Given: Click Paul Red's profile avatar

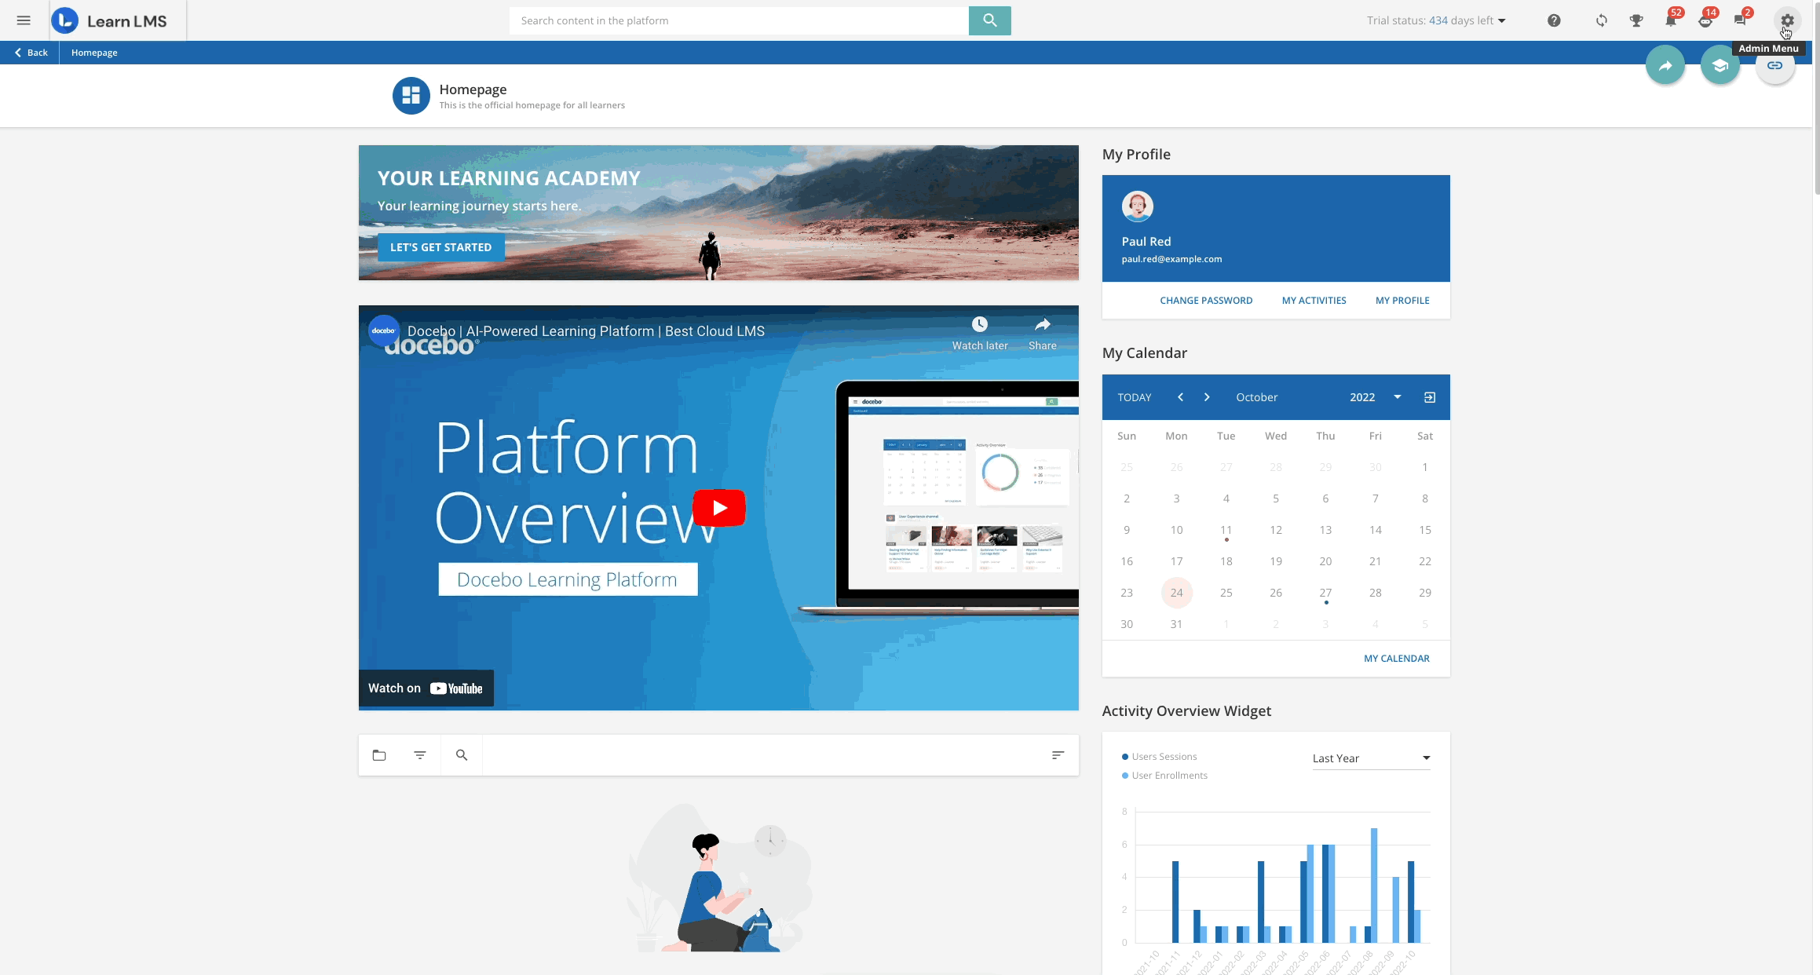Looking at the screenshot, I should click(x=1137, y=206).
